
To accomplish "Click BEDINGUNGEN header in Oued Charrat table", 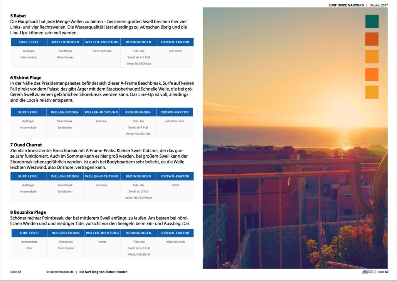I will click(138, 176).
